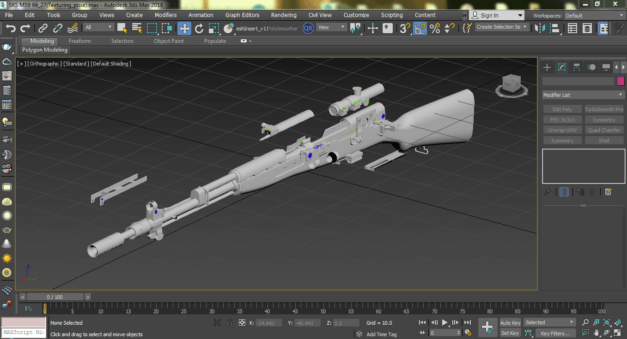The width and height of the screenshot is (627, 339).
Task: Open the Motion panel tab
Action: (x=591, y=67)
